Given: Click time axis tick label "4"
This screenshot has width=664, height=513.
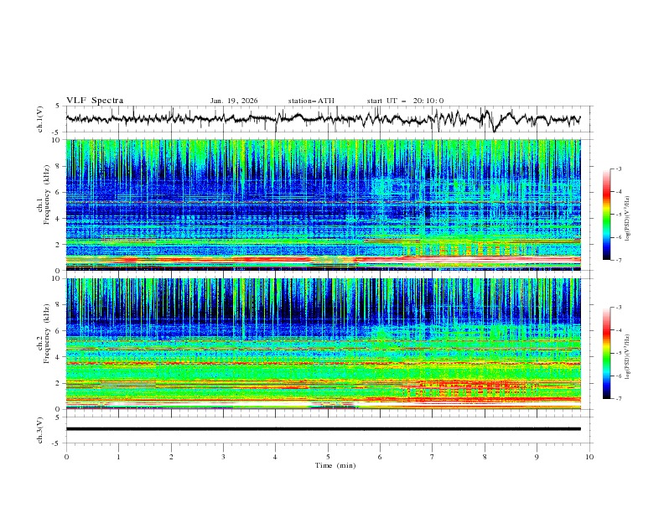Looking at the screenshot, I should (275, 457).
